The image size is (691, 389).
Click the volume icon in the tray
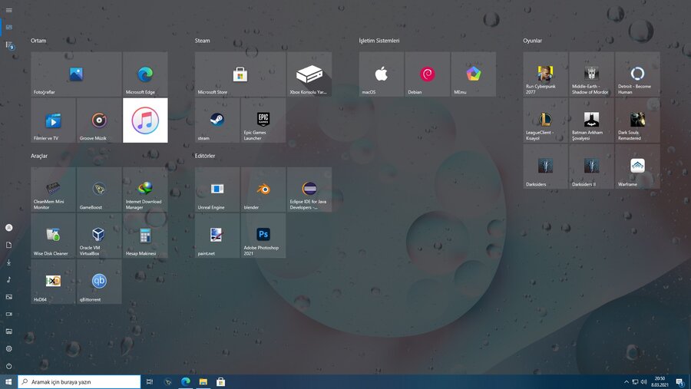pyautogui.click(x=643, y=381)
